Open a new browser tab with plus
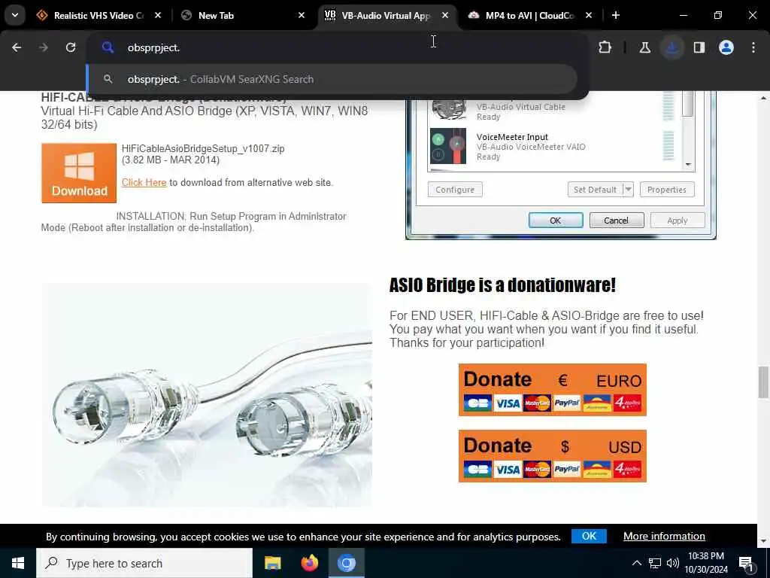This screenshot has height=578, width=770. coord(615,15)
